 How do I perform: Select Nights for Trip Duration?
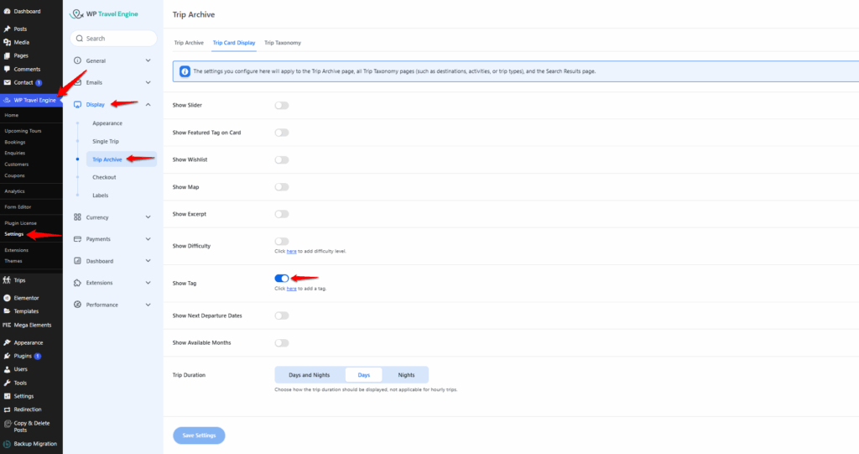pyautogui.click(x=406, y=375)
